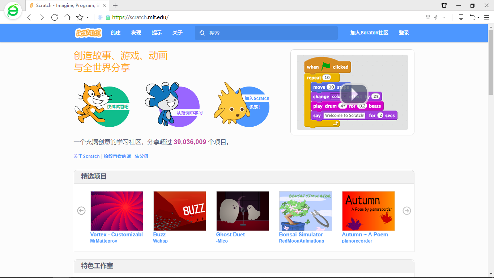Click the 特色工作室 section heading
Screen dimensions: 494x278
pos(97,266)
